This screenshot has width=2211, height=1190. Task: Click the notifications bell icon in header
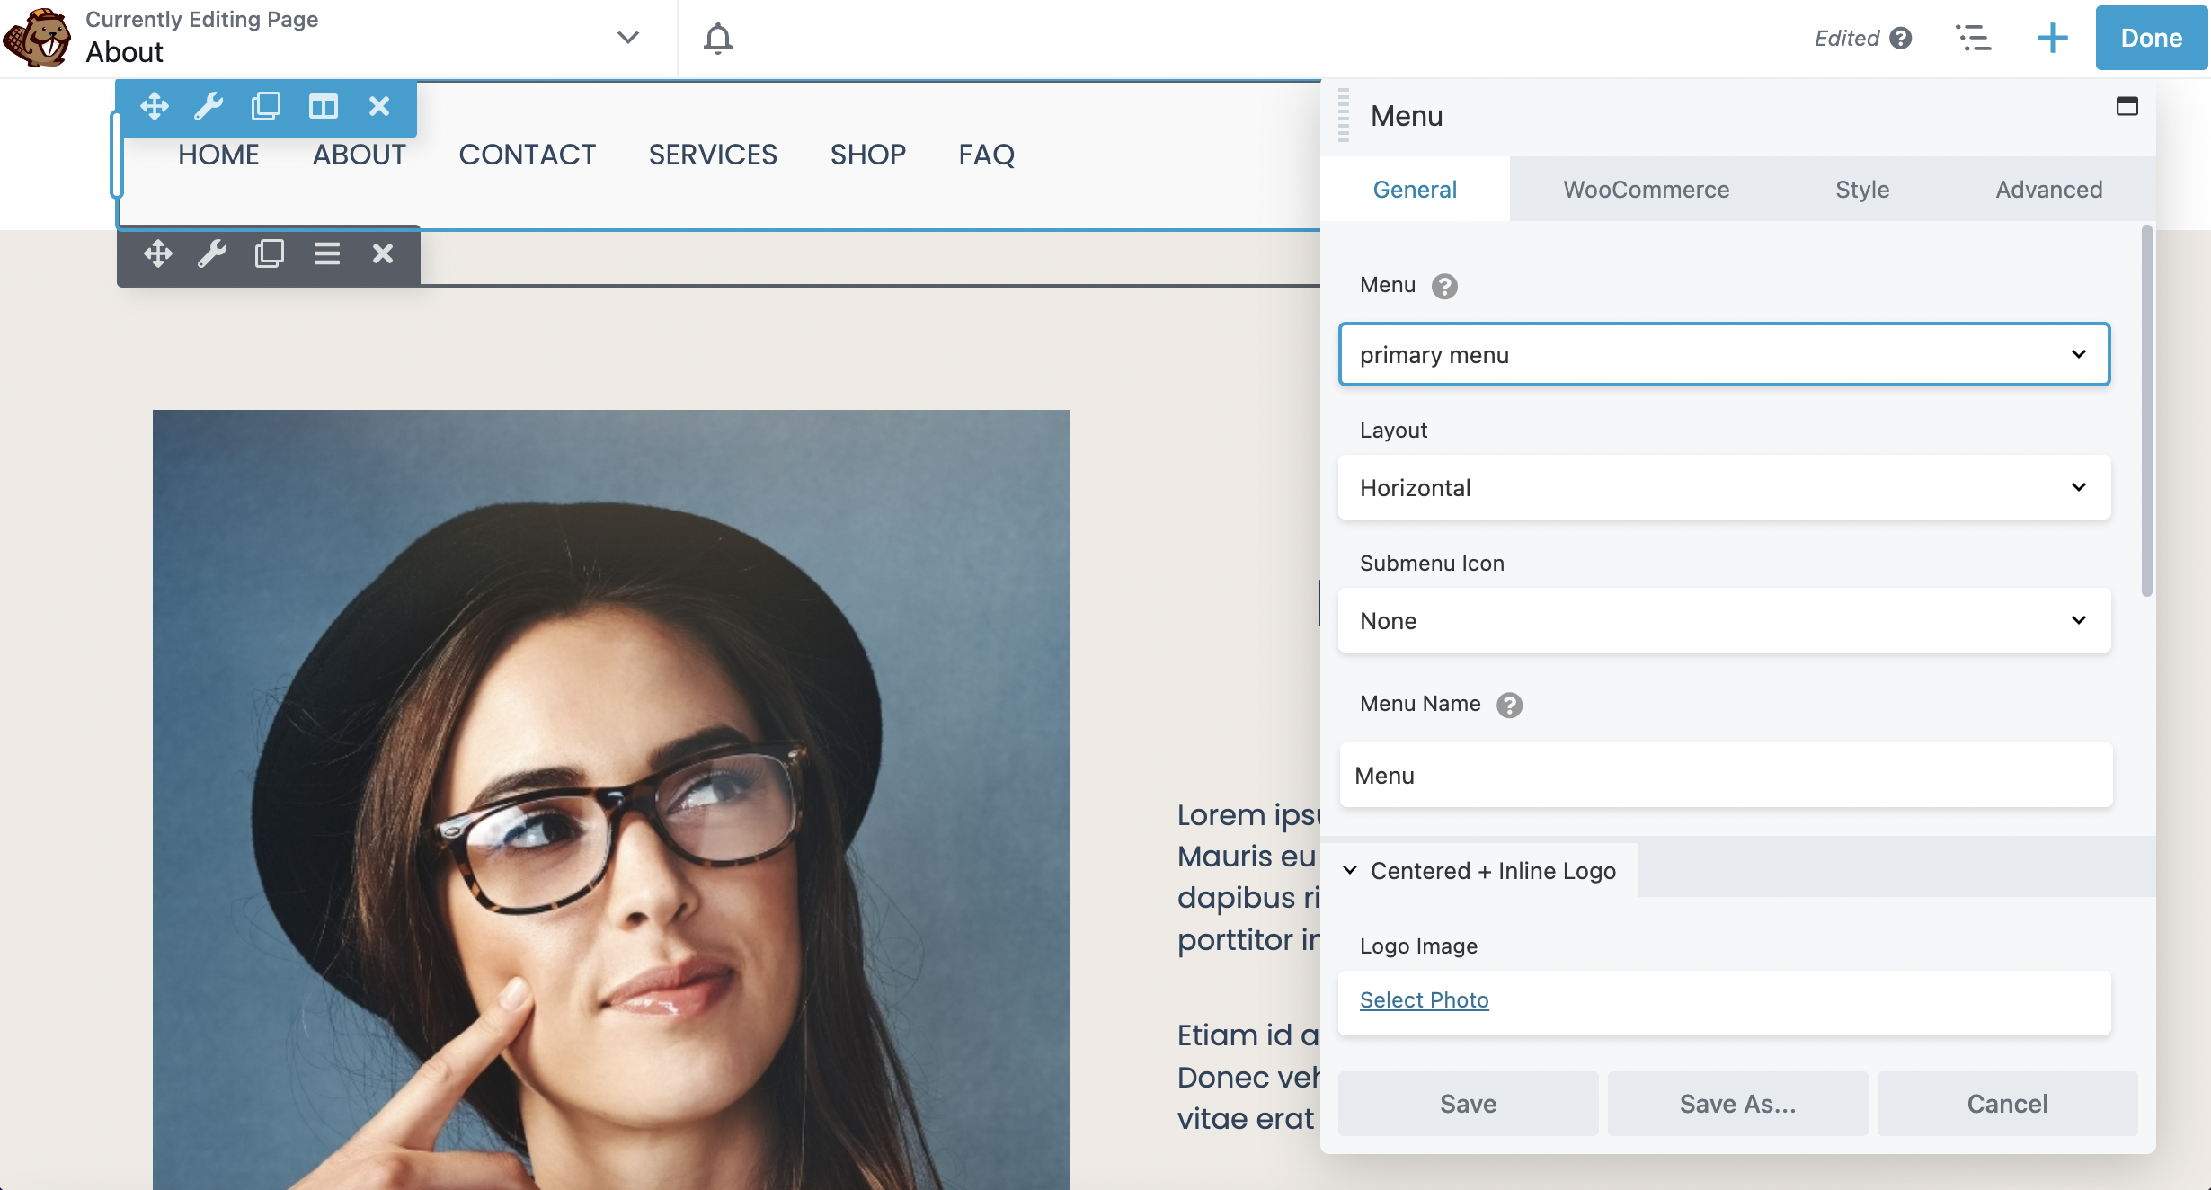click(718, 37)
